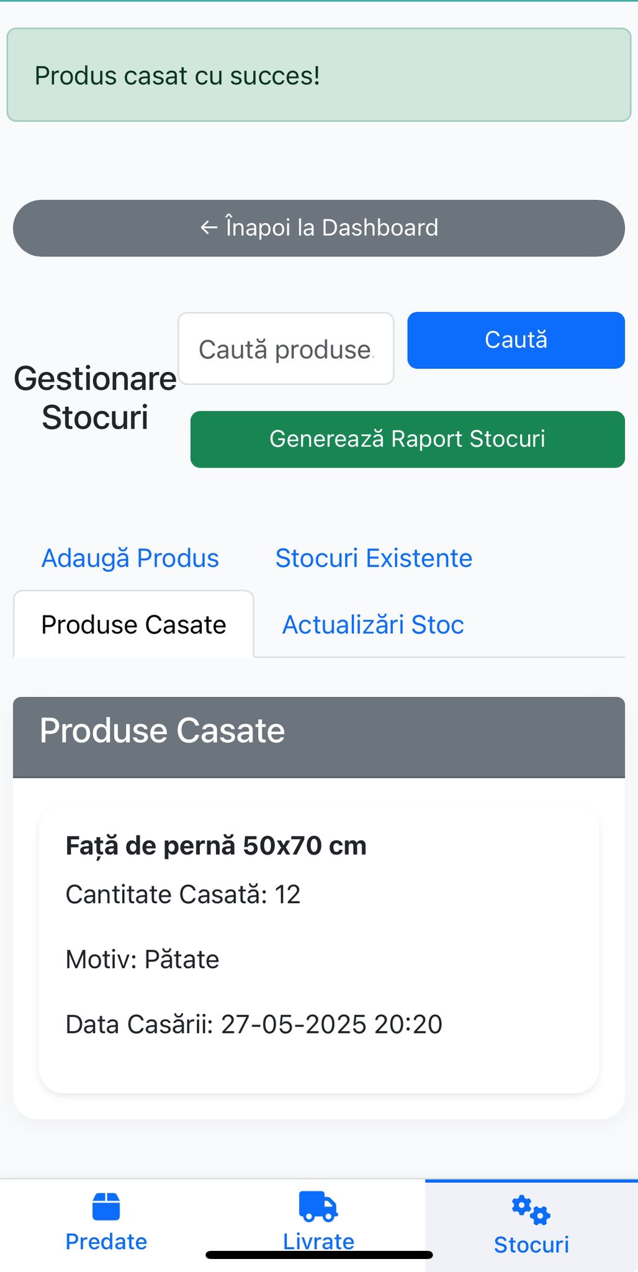638x1272 pixels.
Task: Tap the black home indicator bar
Action: tap(319, 1255)
